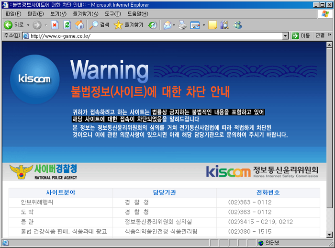Click the 사이트분야 column header
Image resolution: width=335 pixels, height=248 pixels.
tap(61, 192)
